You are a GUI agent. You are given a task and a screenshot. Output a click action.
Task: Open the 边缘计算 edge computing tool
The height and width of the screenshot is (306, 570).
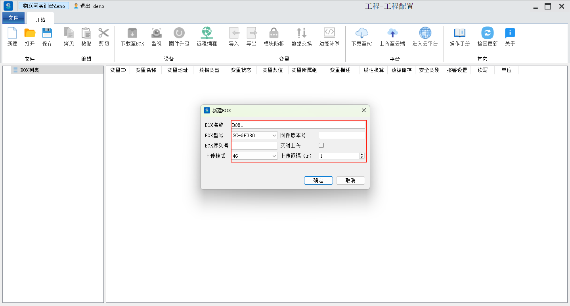click(x=329, y=33)
